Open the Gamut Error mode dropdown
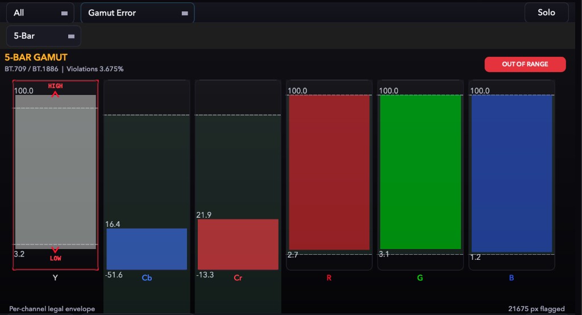The image size is (582, 315). 138,13
